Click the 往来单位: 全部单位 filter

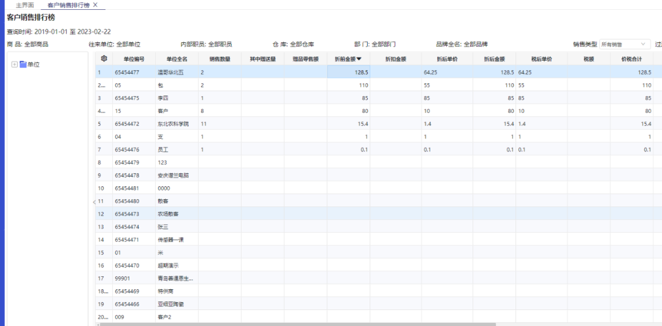114,44
